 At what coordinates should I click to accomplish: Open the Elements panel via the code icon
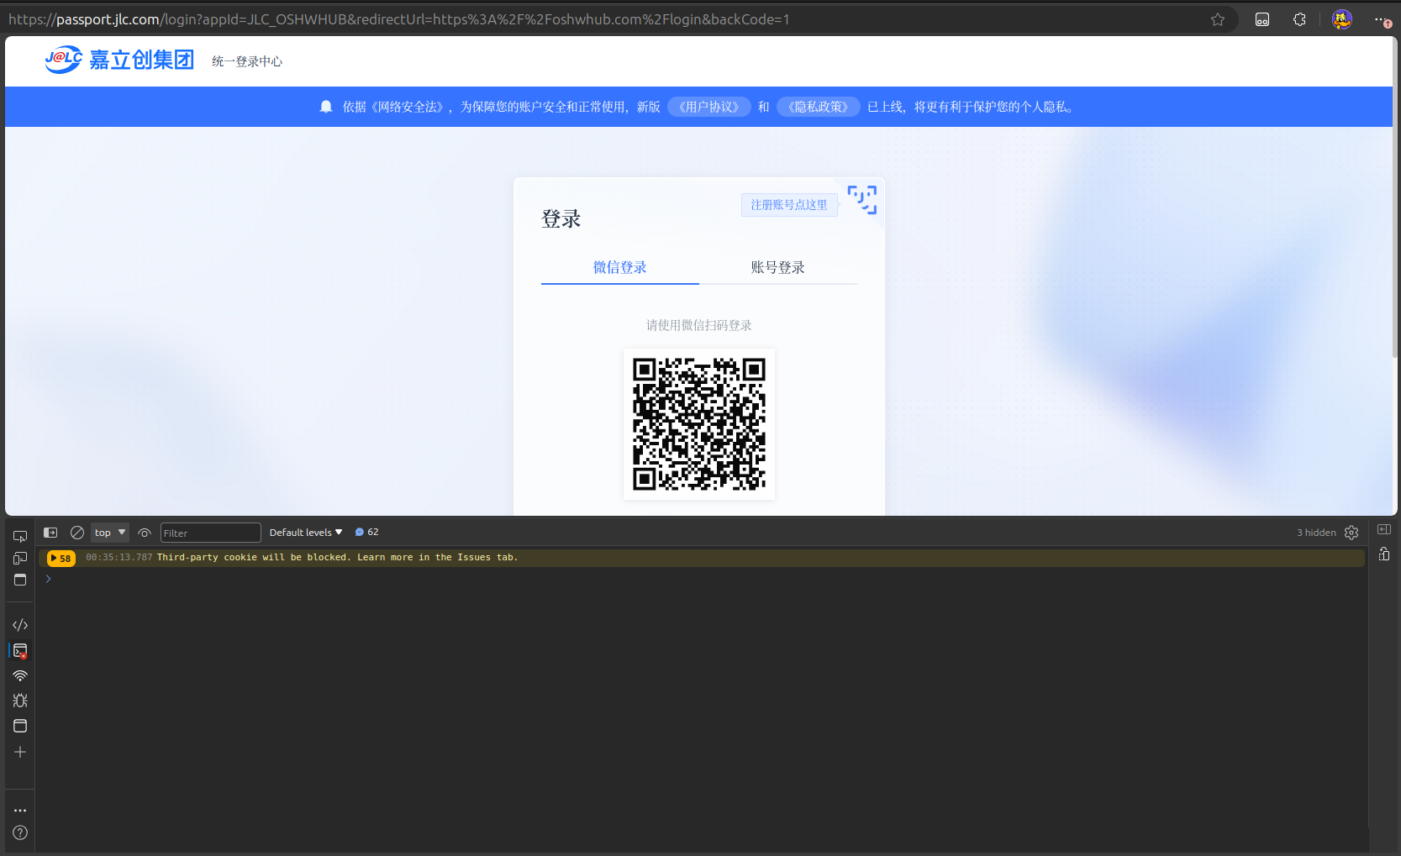19,624
